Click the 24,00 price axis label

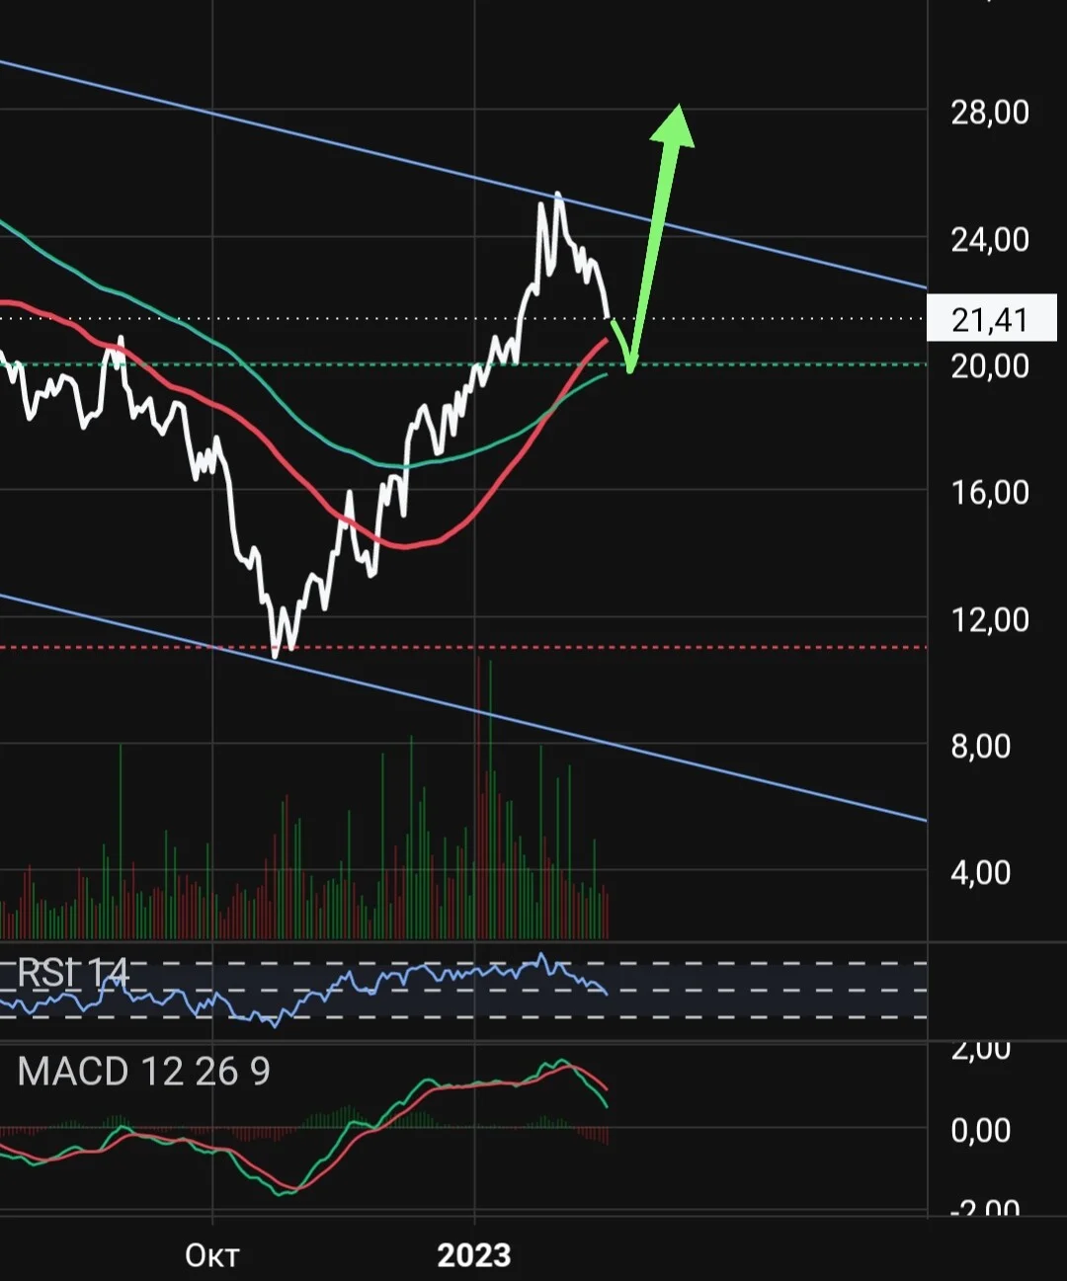990,240
